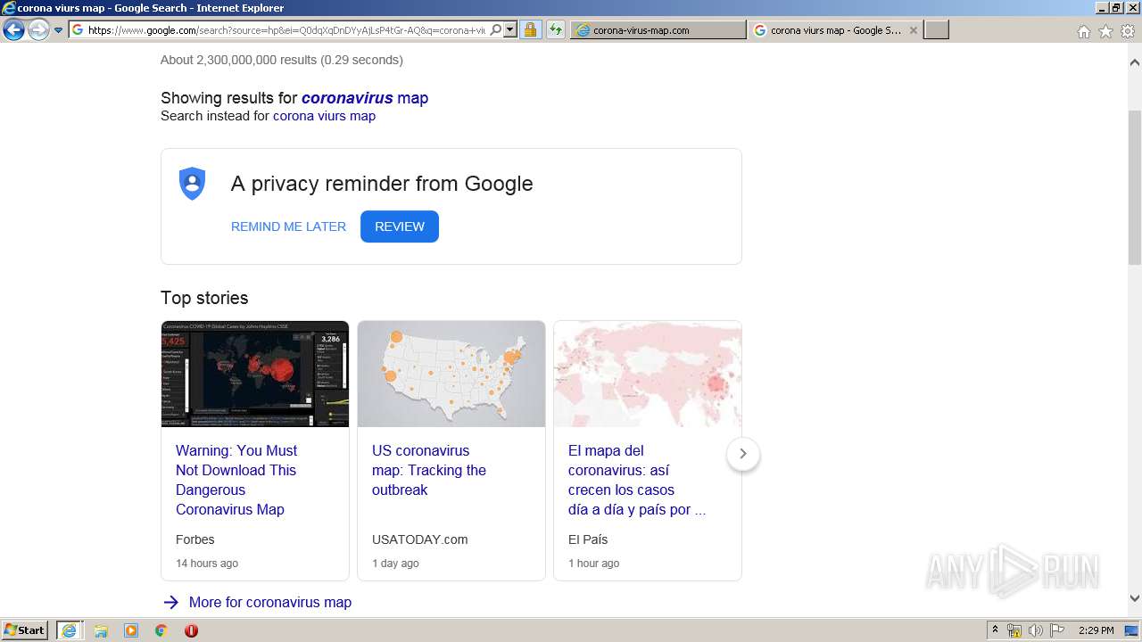Click the scrollbar up arrow
This screenshot has height=642, width=1142.
(x=1134, y=62)
